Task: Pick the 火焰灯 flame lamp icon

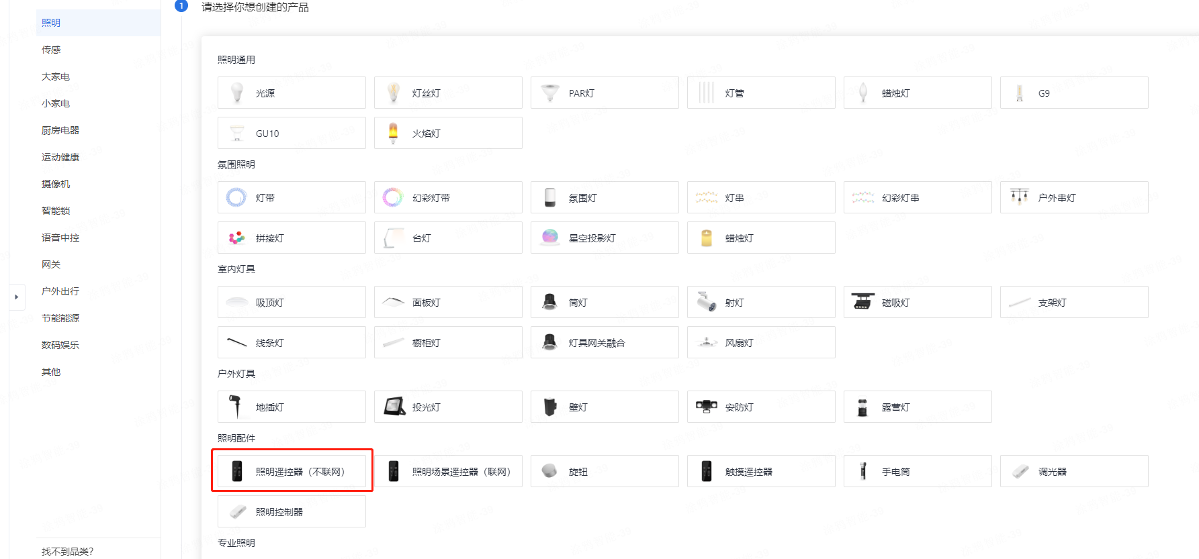Action: [394, 133]
